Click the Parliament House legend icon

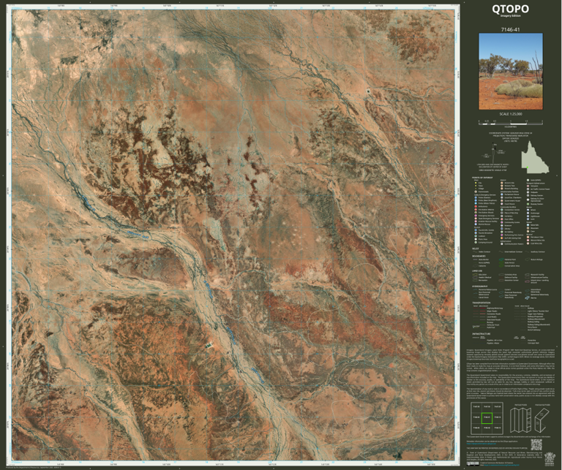502,194
